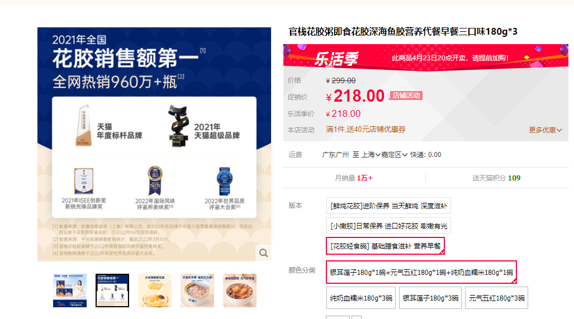574x319 pixels.
Task: Open the 嘉定区 district dropdown
Action: [394, 155]
